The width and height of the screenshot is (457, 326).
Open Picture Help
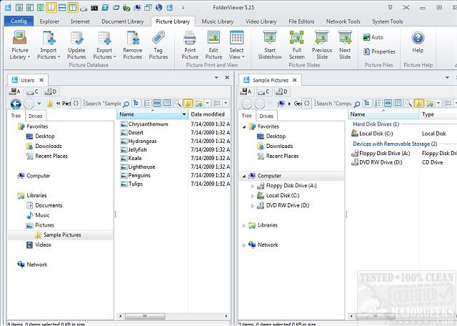418,43
